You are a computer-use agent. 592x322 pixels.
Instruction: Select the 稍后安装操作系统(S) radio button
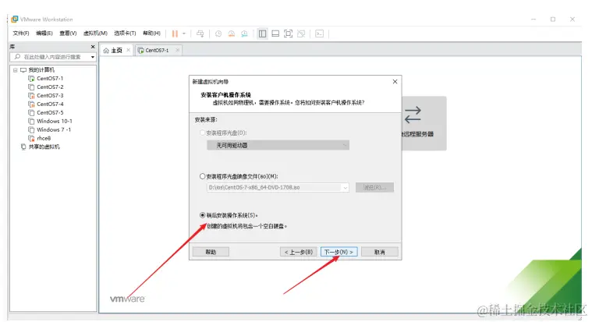click(x=202, y=215)
